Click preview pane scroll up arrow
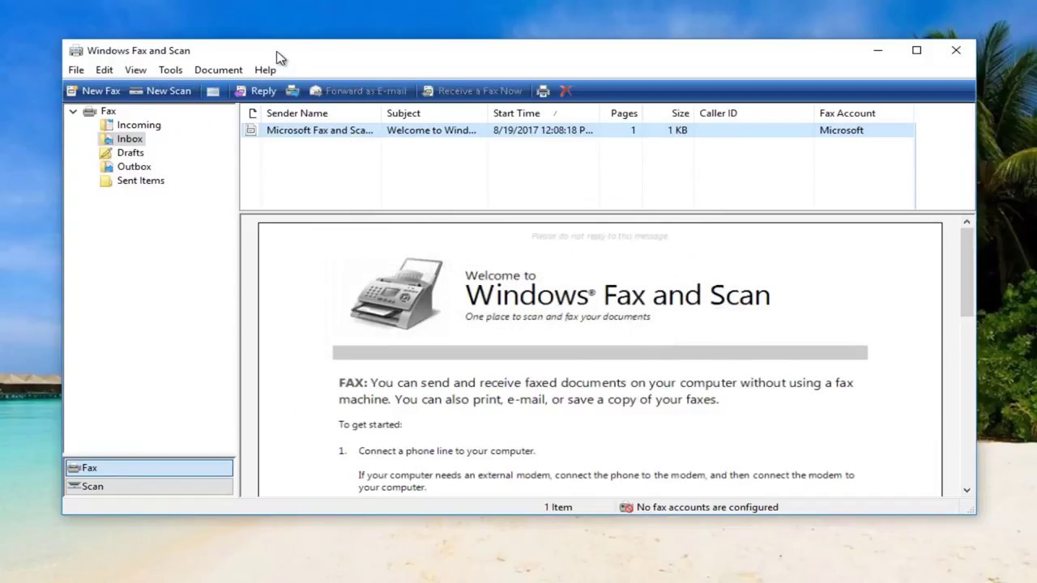This screenshot has height=583, width=1037. [x=967, y=222]
